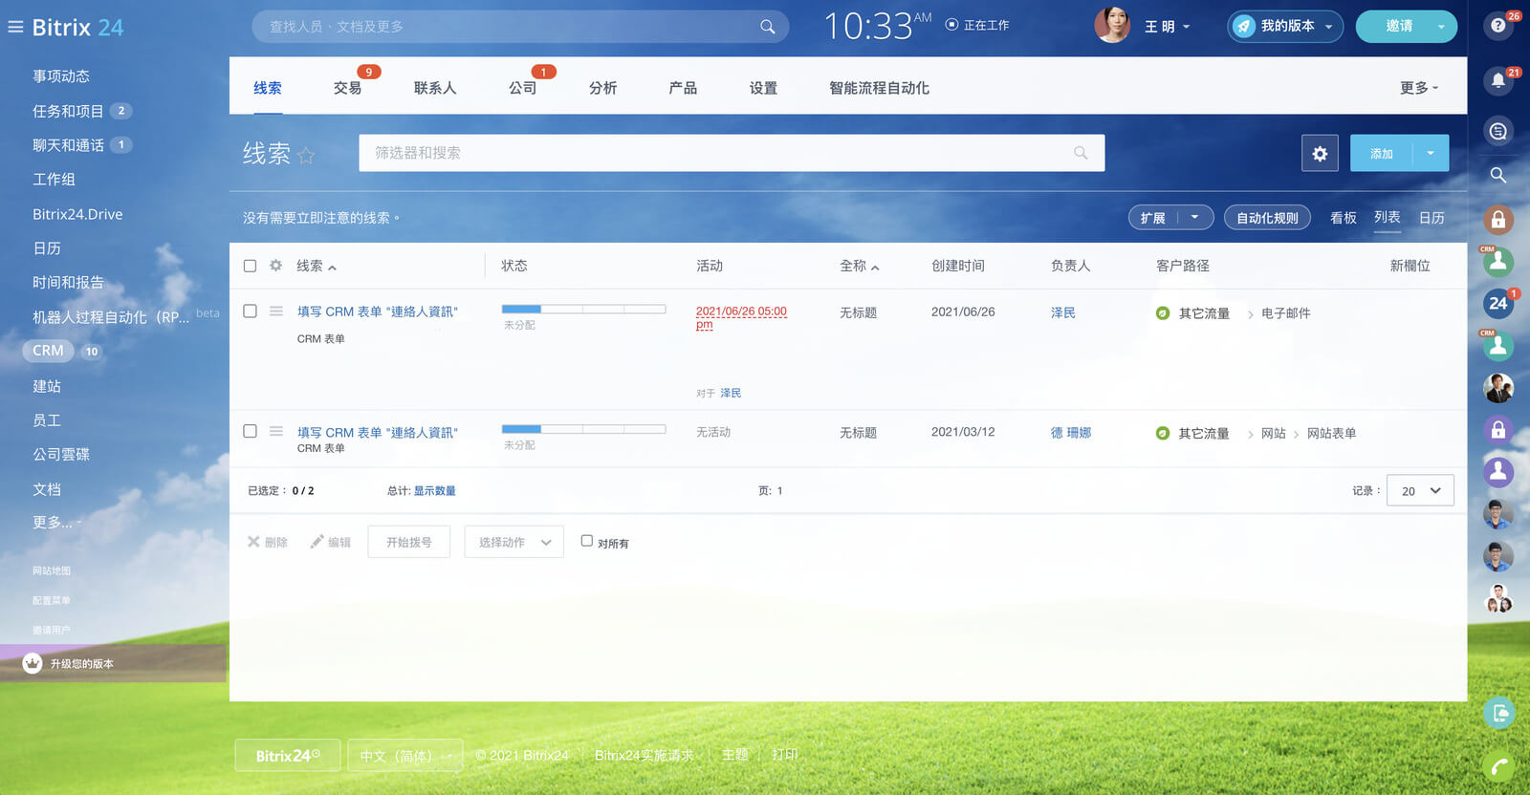
Task: Open 王明 user menu dropdown
Action: pos(1168,27)
